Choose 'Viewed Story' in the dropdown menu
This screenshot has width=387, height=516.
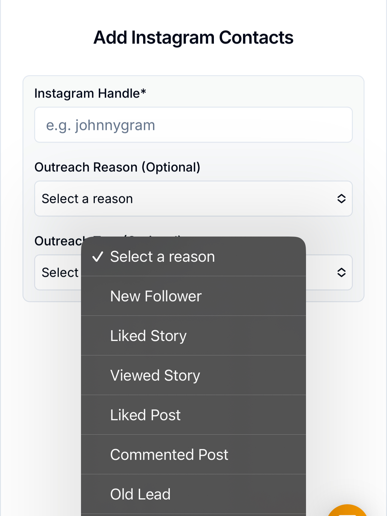pos(155,376)
